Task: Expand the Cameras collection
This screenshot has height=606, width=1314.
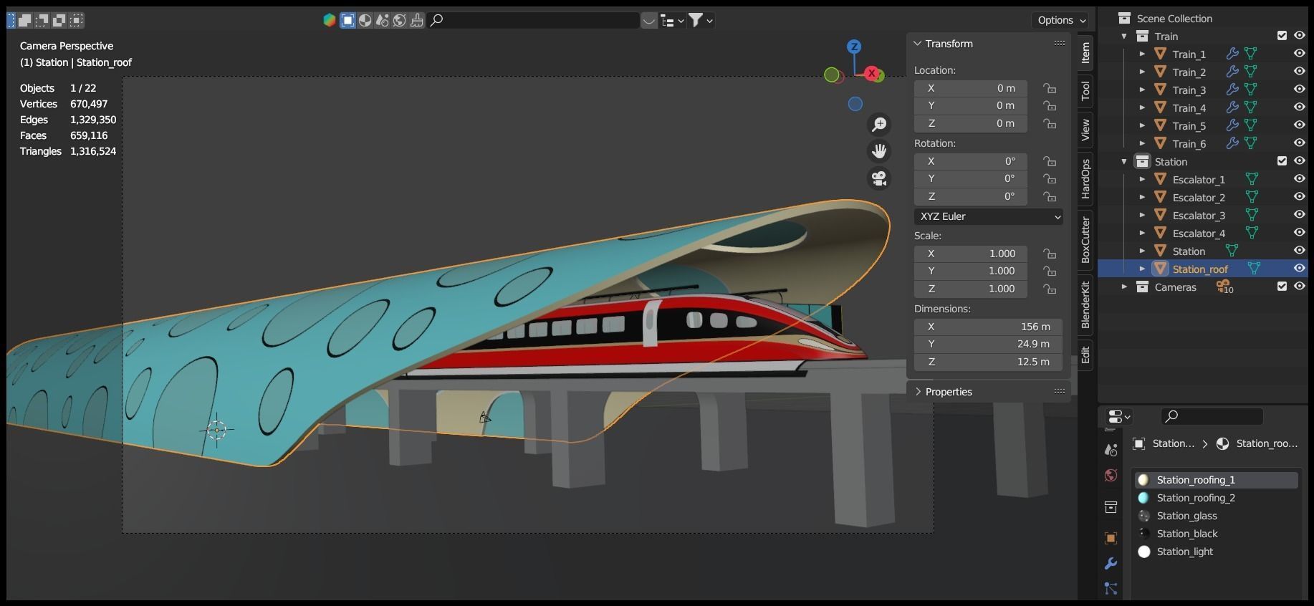Action: pos(1124,287)
